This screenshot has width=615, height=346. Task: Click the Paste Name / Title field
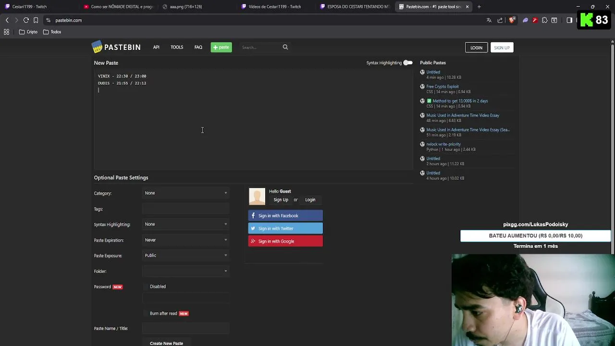pos(186,328)
